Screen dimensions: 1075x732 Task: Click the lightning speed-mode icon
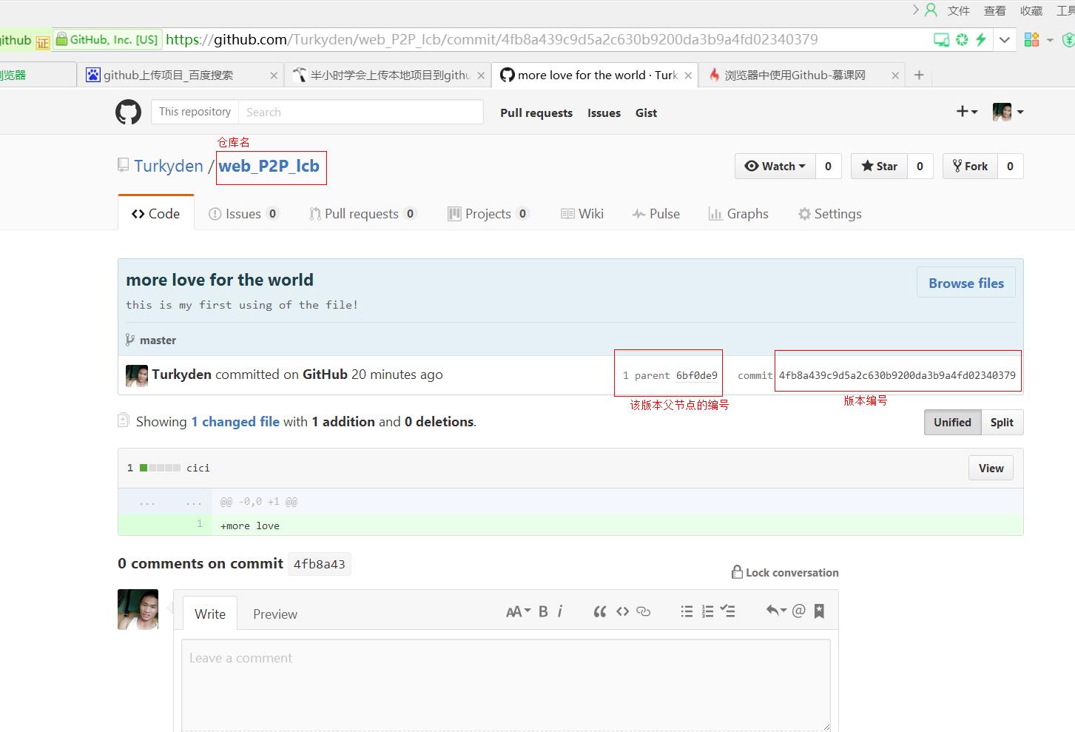point(981,40)
